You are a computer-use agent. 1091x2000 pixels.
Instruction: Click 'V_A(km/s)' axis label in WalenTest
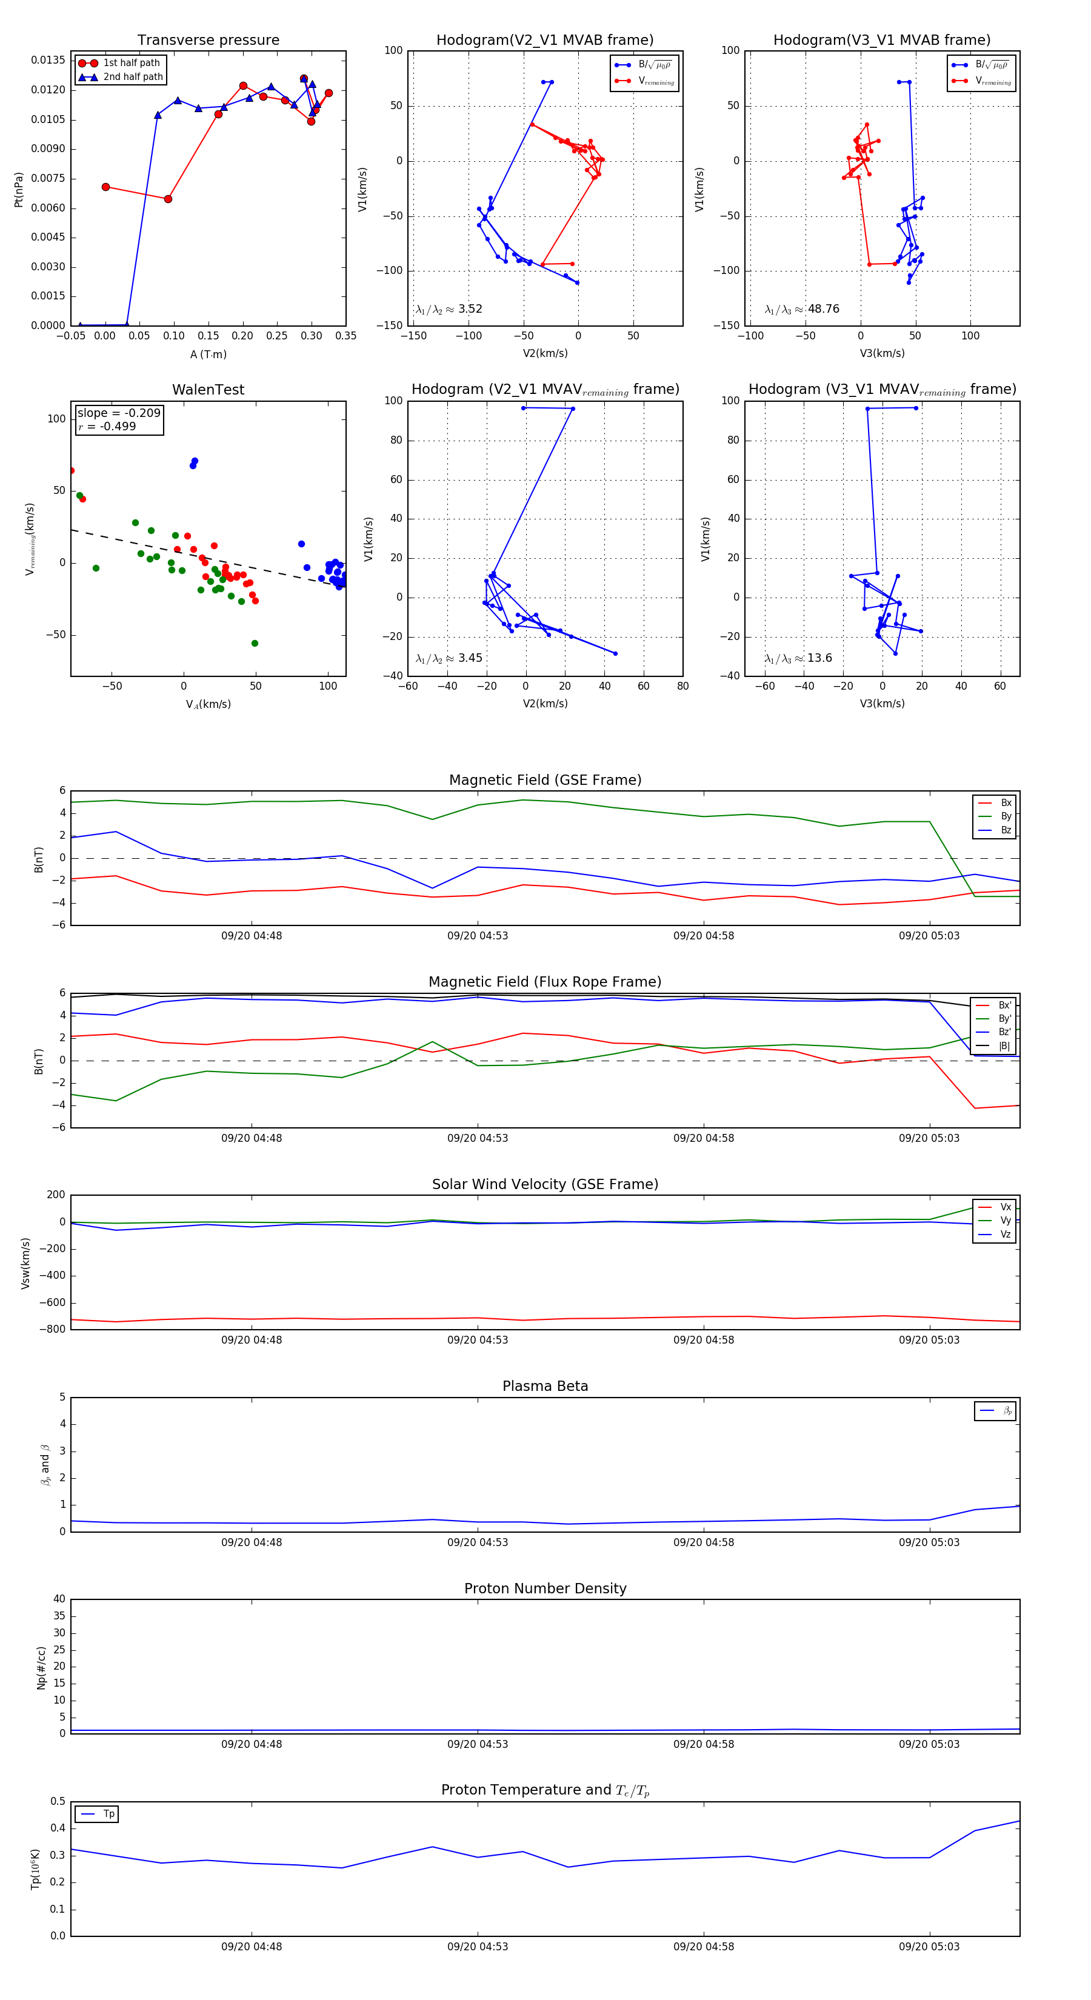[208, 704]
